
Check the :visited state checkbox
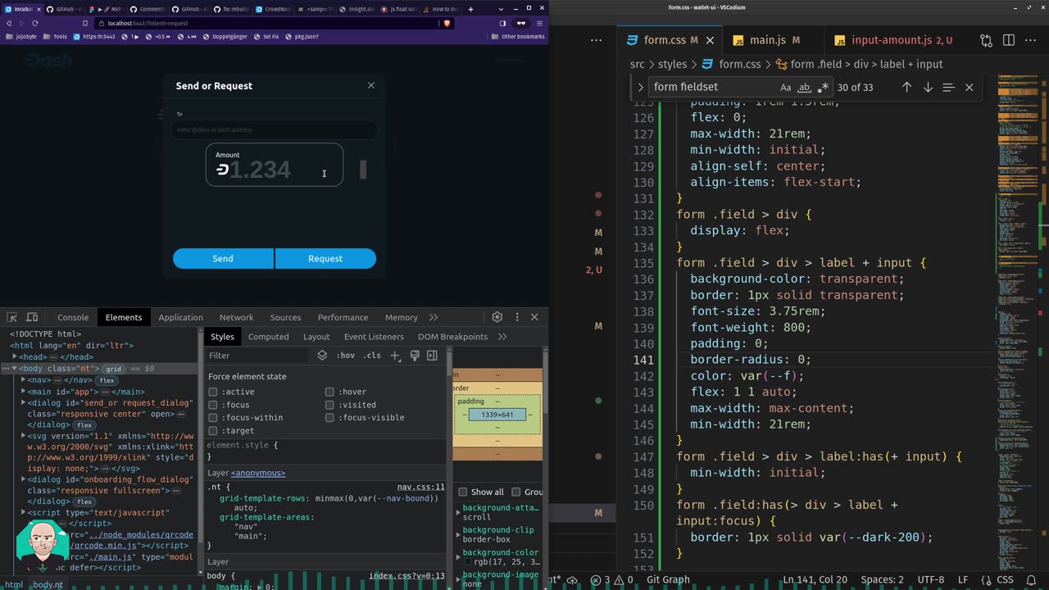[x=329, y=405]
